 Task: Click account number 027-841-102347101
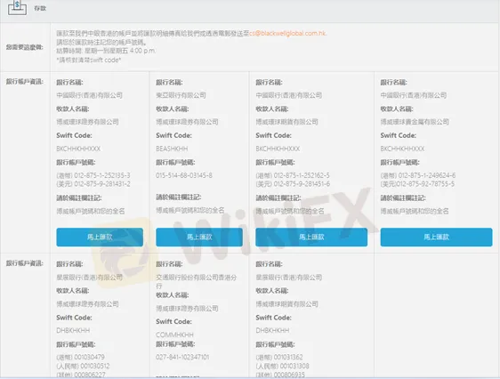click(182, 357)
